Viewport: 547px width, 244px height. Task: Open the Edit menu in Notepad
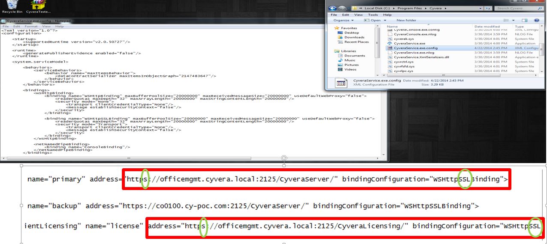16,26
